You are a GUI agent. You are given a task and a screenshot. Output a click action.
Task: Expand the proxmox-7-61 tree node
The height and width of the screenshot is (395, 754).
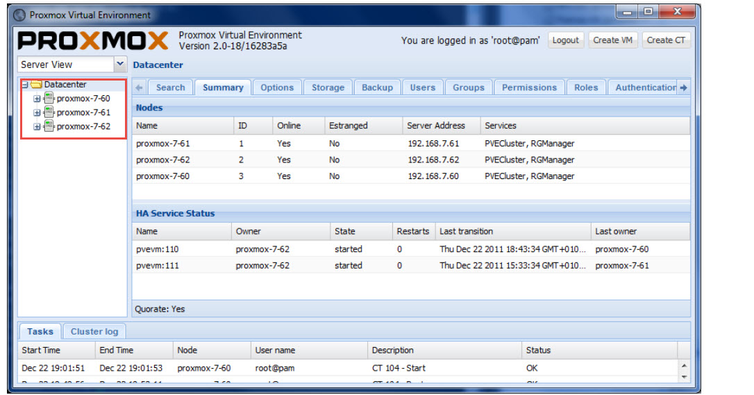click(37, 112)
